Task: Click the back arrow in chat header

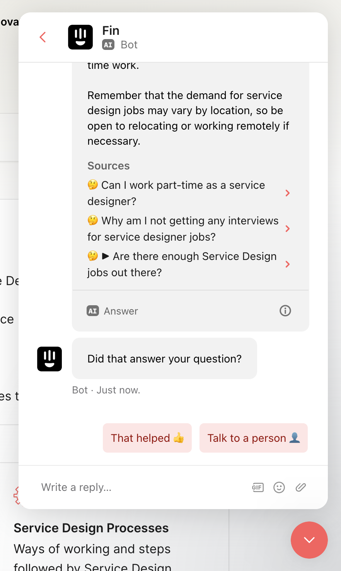Action: tap(43, 37)
